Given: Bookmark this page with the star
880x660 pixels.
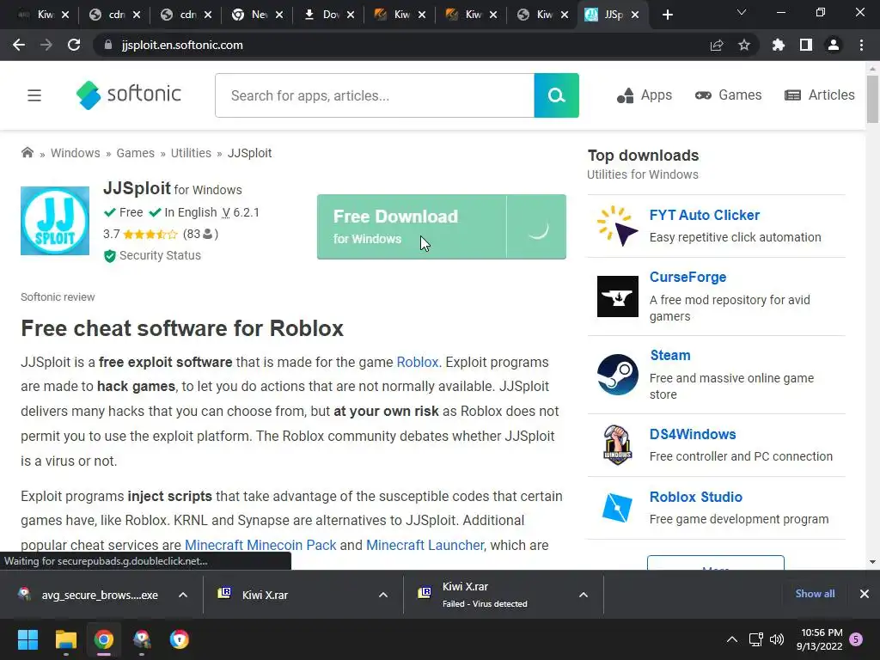Looking at the screenshot, I should (744, 45).
